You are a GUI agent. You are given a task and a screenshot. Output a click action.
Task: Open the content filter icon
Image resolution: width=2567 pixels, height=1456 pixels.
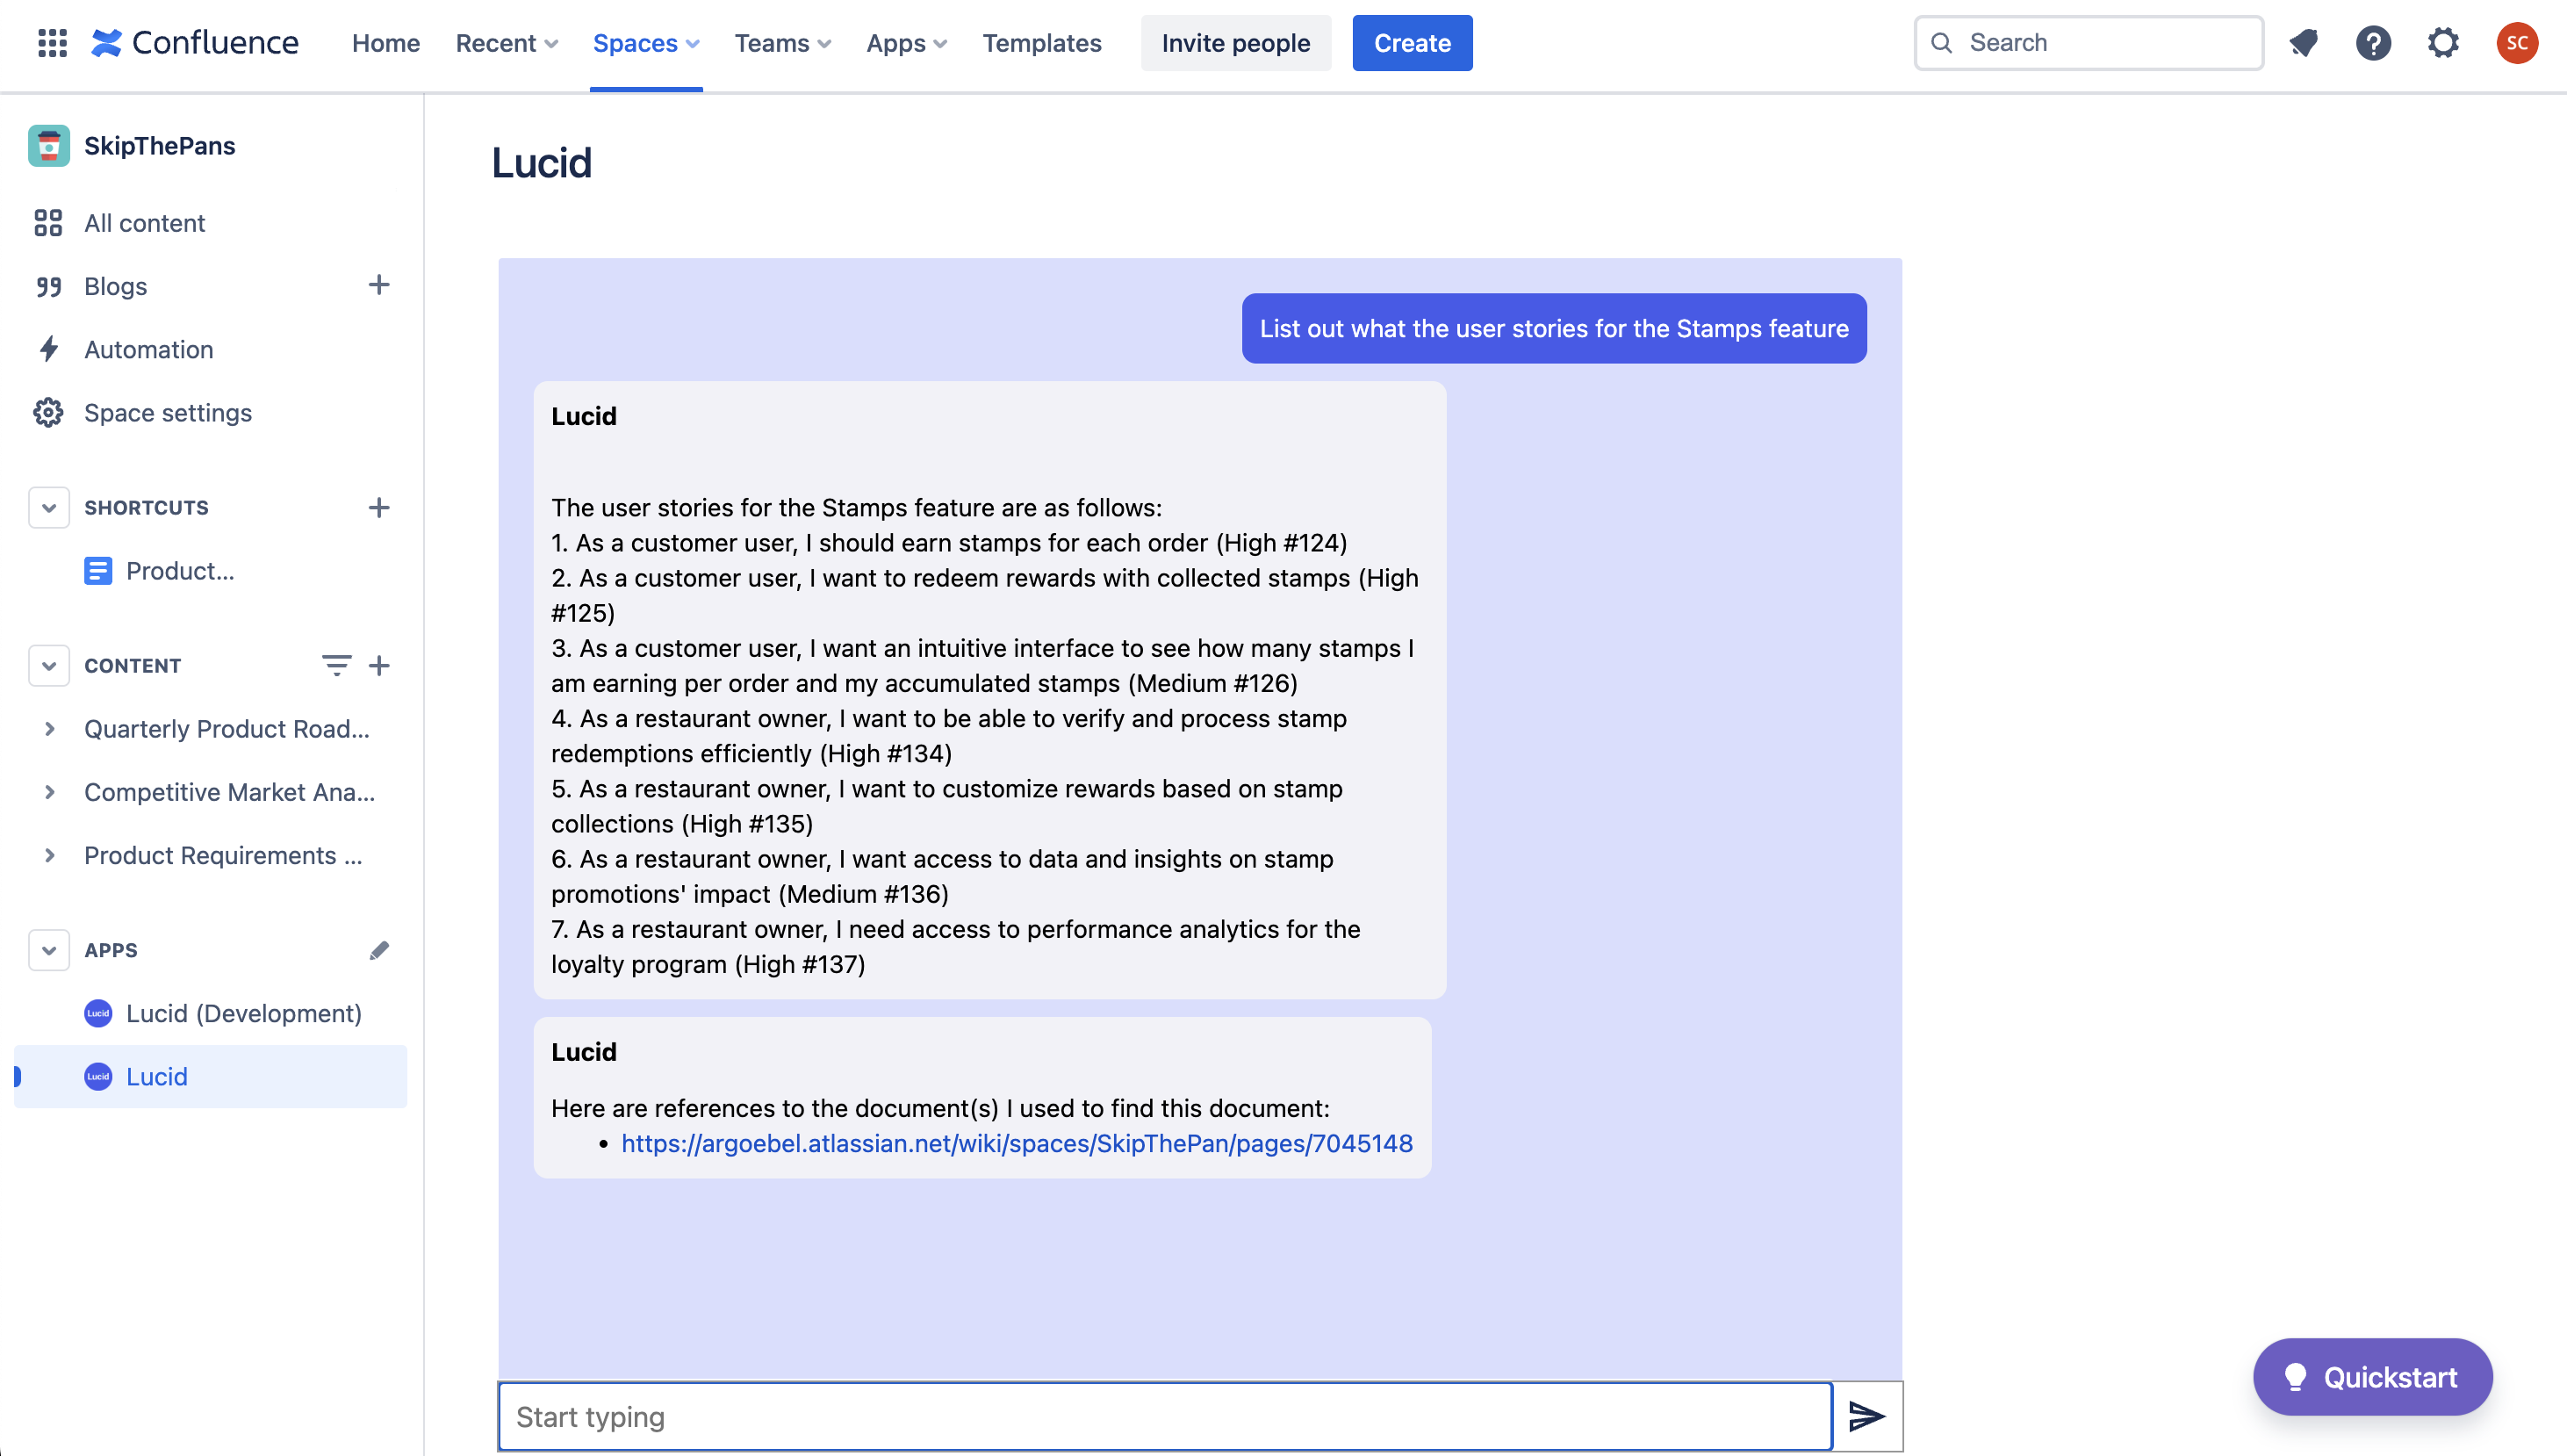(x=336, y=665)
